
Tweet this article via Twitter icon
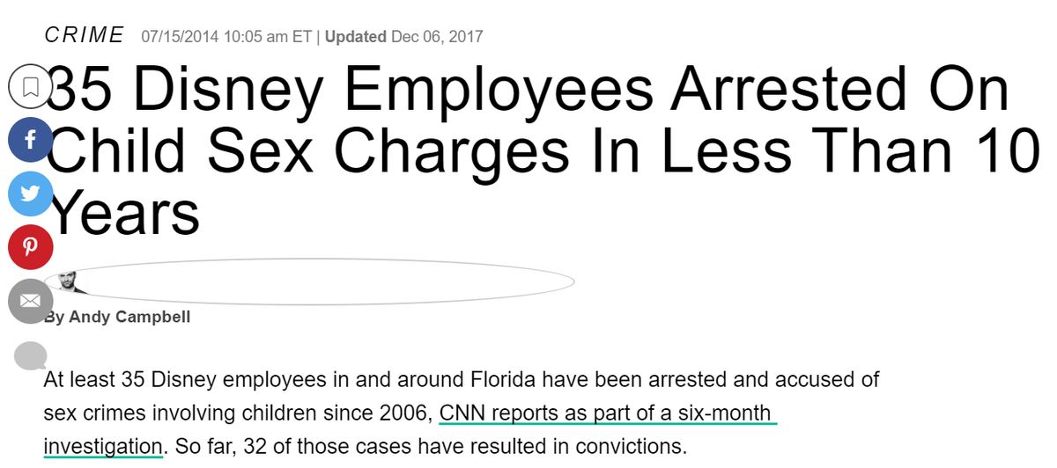coord(30,195)
